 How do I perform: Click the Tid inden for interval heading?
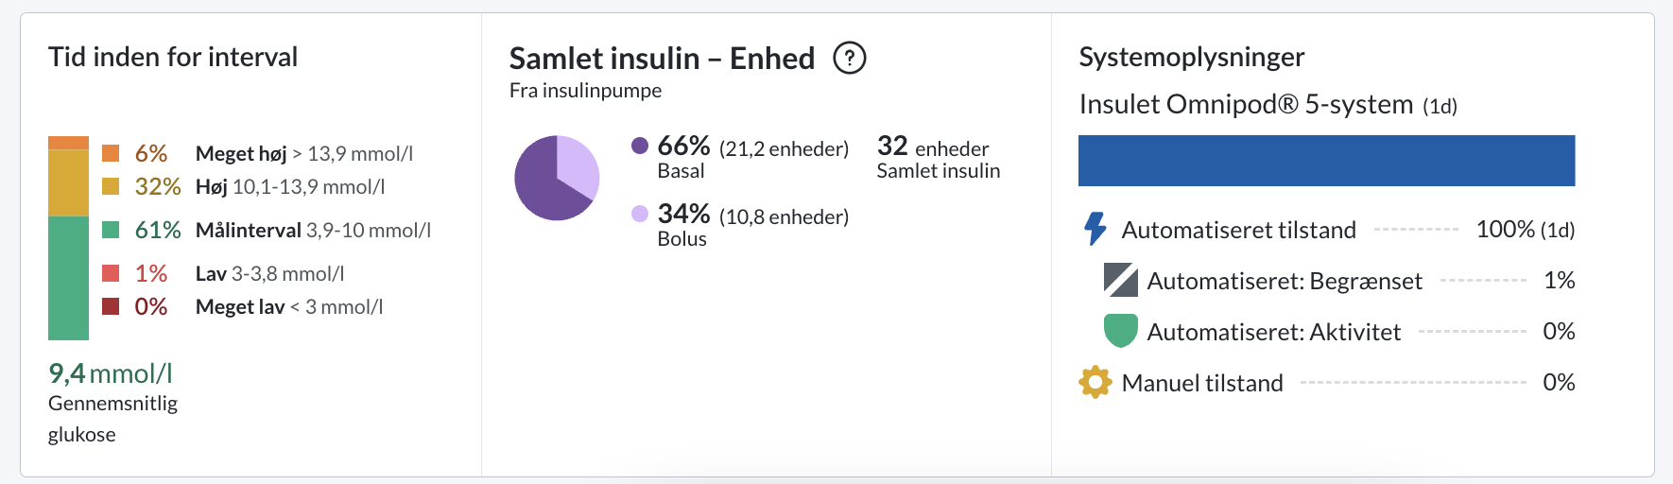[x=173, y=57]
